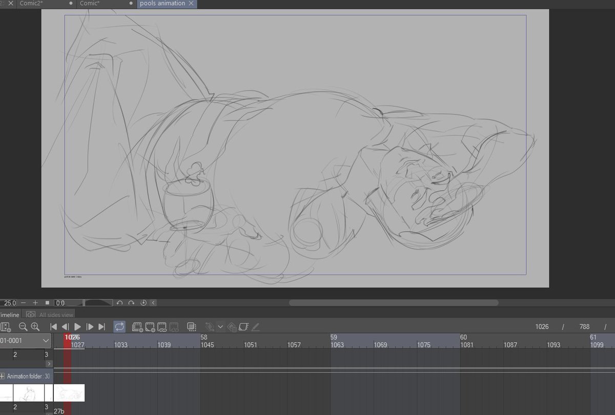Click the cel label 27b

[59, 411]
